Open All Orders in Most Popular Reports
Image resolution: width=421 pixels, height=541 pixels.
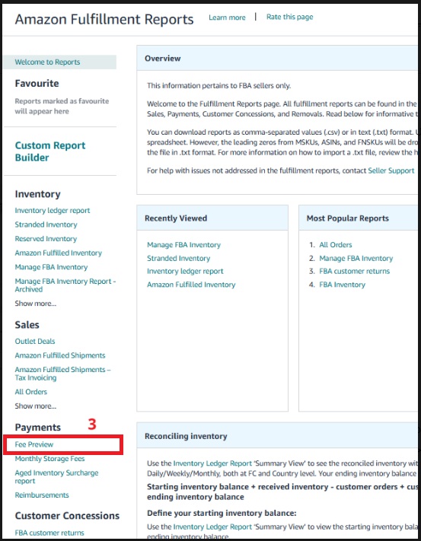click(336, 245)
